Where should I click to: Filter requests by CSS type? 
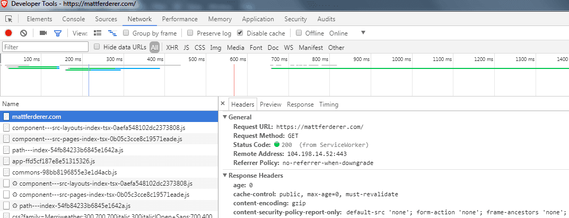point(200,47)
